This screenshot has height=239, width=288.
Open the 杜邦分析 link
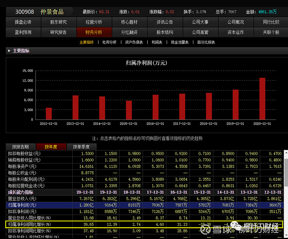click(109, 42)
